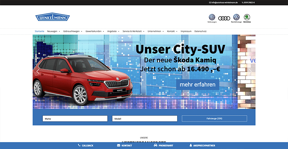
Task: Click the mehr erfahren button
Action: [198, 85]
